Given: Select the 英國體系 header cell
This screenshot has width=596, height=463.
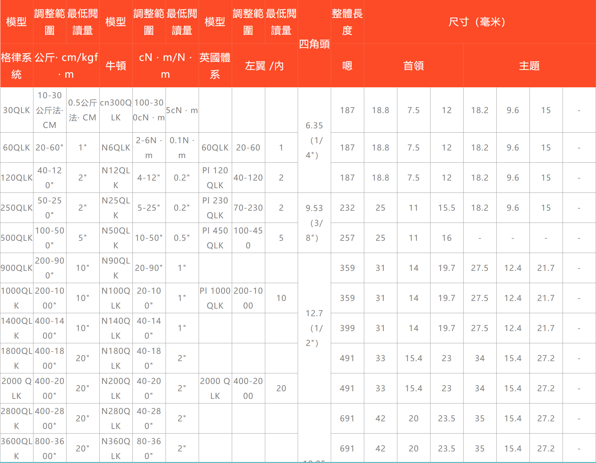Looking at the screenshot, I should click(215, 65).
